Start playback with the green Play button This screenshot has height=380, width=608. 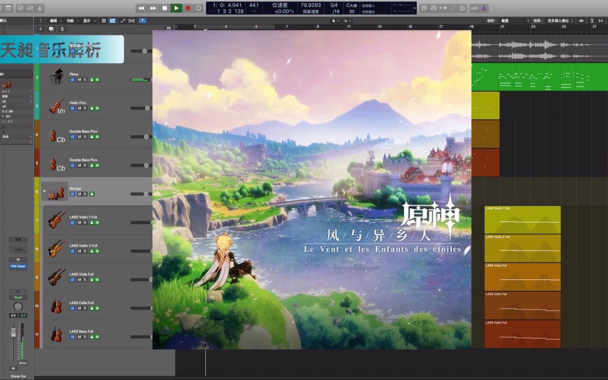click(x=176, y=8)
